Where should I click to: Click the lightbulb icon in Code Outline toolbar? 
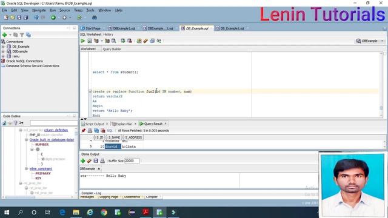click(16, 123)
